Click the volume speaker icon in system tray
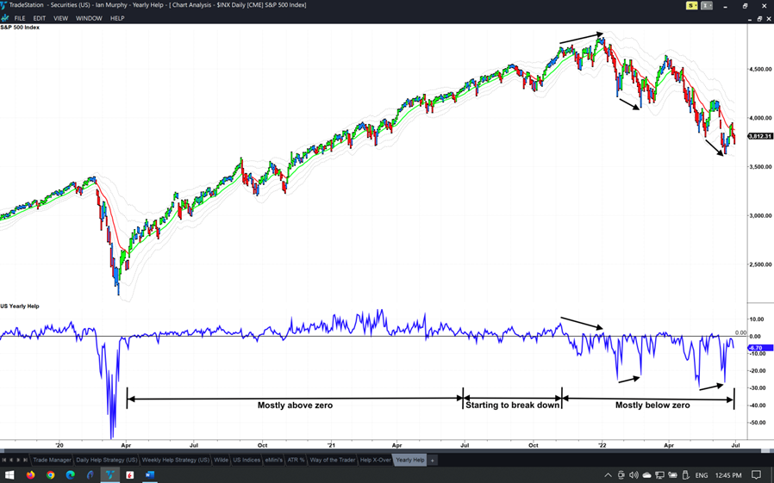The height and width of the screenshot is (483, 774). tap(634, 474)
